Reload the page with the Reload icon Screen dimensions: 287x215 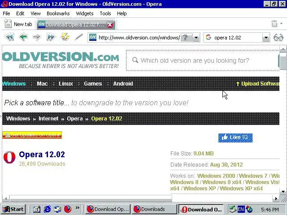(x=65, y=37)
